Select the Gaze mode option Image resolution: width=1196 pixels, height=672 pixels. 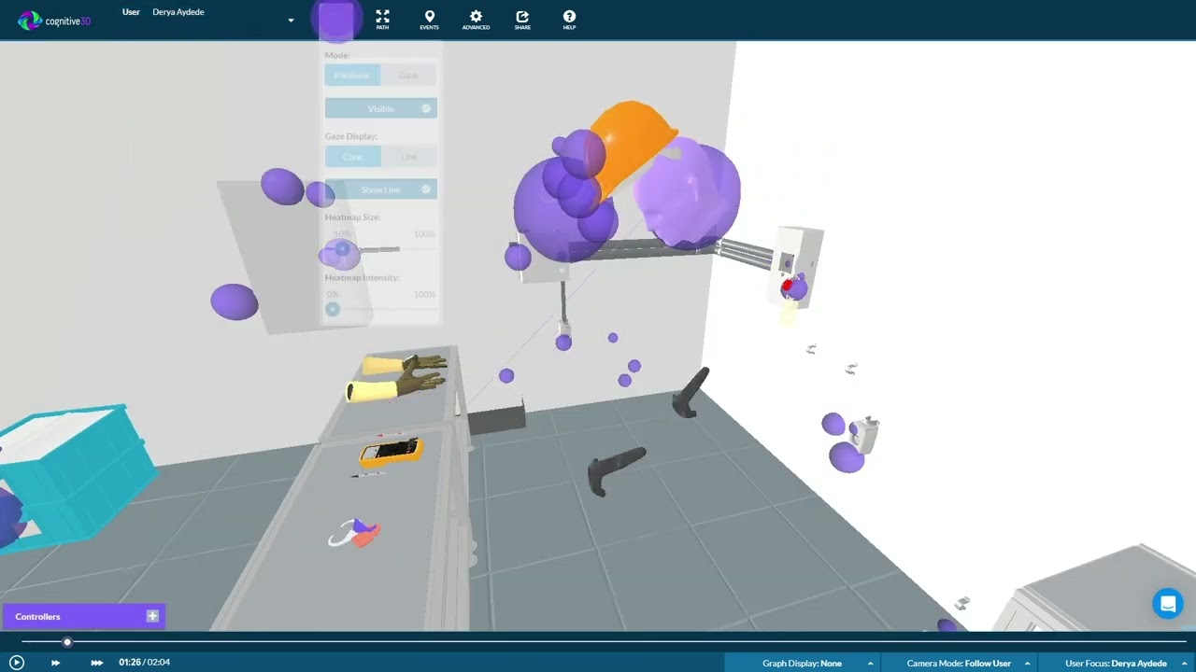[x=408, y=75]
